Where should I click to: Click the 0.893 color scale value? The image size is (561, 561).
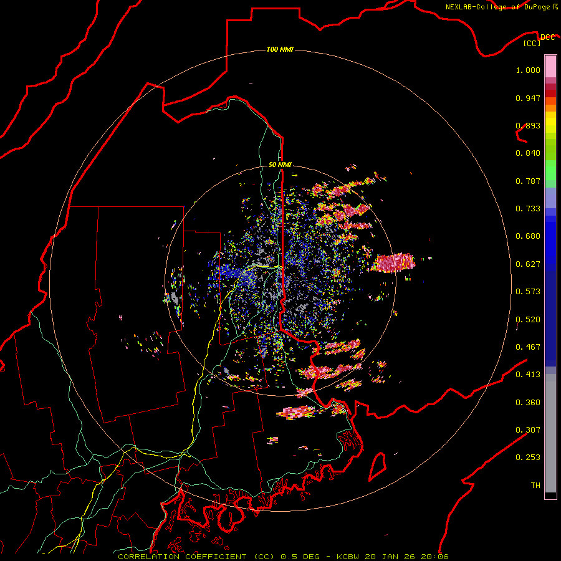click(528, 125)
